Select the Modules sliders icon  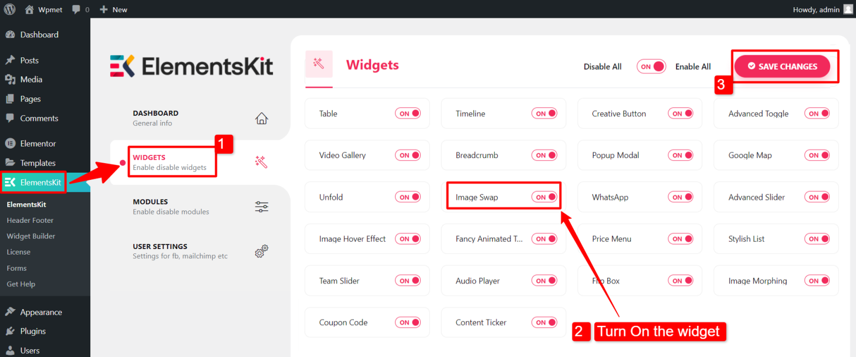[x=261, y=207]
